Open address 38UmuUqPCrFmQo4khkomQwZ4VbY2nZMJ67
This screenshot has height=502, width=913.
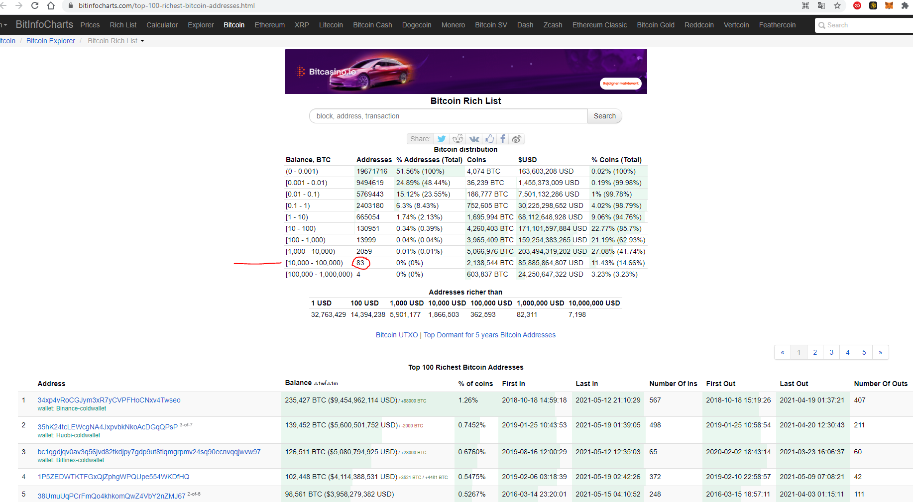point(112,496)
